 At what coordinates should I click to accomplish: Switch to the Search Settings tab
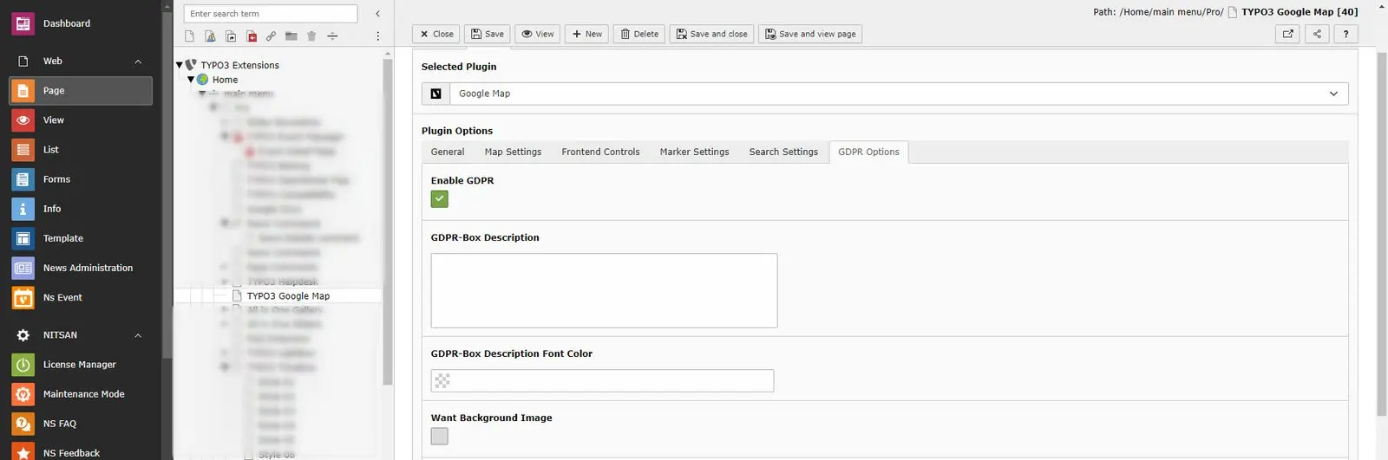[x=783, y=152]
